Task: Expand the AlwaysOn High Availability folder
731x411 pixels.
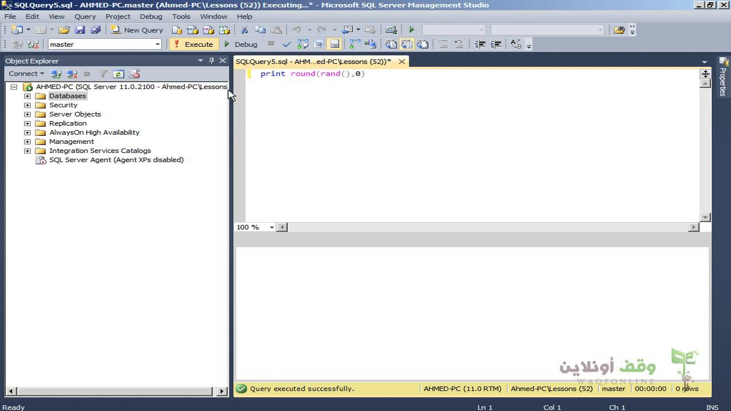Action: 27,132
